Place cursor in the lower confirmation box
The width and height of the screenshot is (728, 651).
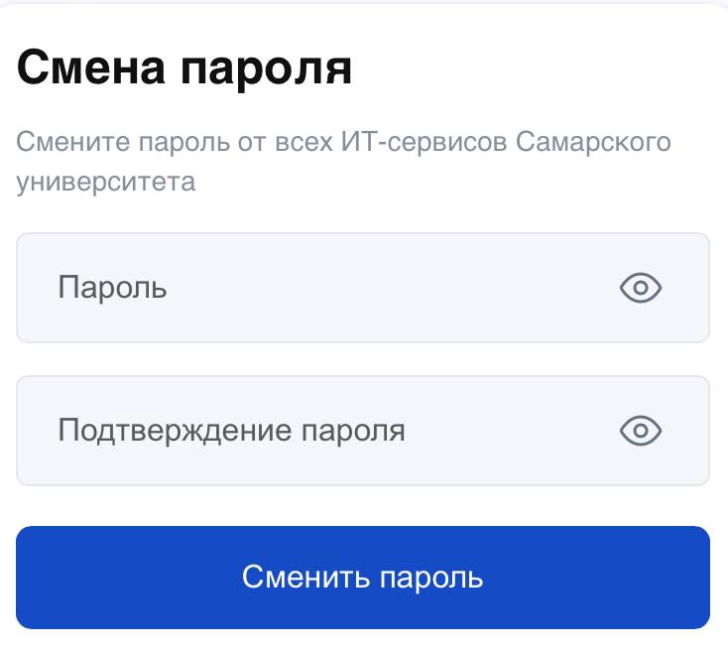point(363,431)
